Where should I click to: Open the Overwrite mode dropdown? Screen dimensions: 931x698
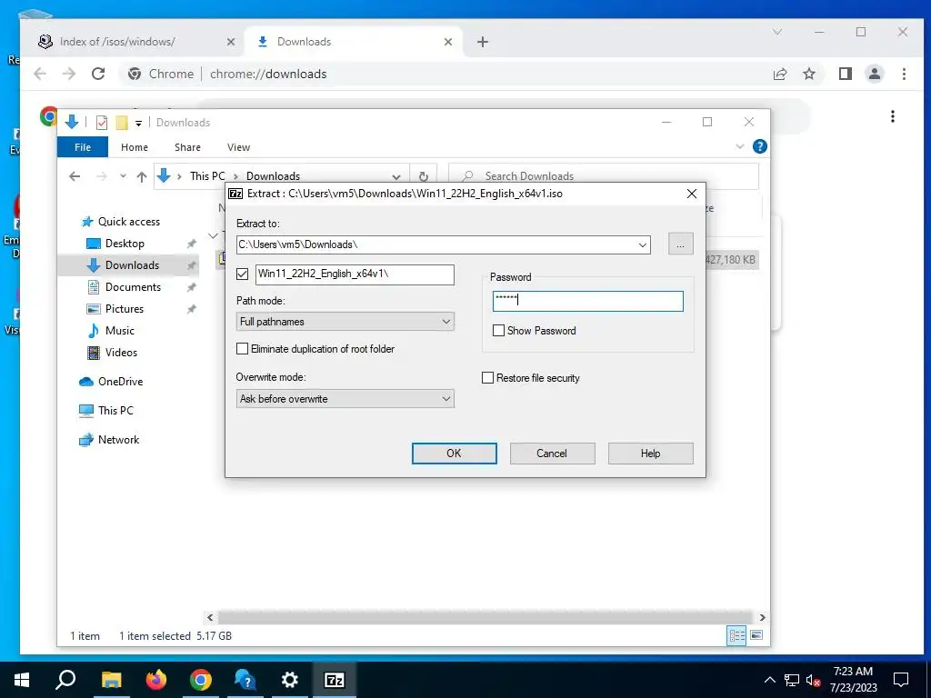pos(345,399)
